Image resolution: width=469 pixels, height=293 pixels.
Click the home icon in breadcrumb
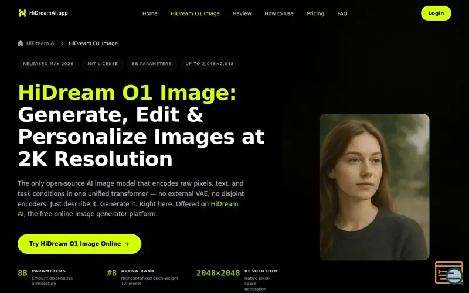(x=21, y=43)
